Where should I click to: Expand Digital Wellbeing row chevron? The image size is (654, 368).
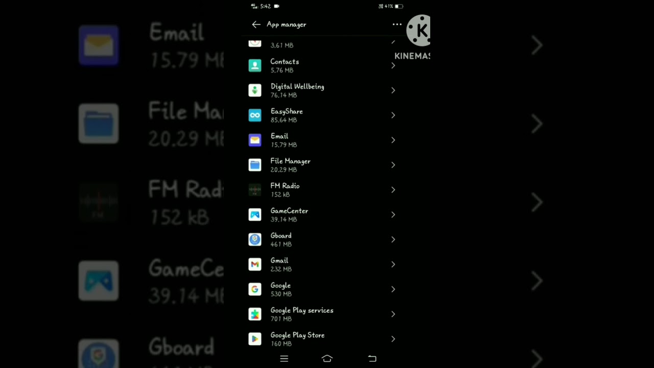393,90
